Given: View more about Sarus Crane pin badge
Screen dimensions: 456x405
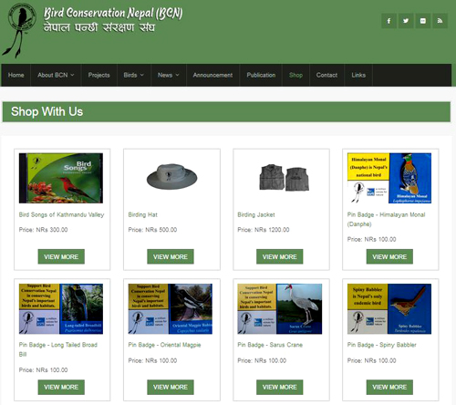Looking at the screenshot, I should pyautogui.click(x=280, y=388).
